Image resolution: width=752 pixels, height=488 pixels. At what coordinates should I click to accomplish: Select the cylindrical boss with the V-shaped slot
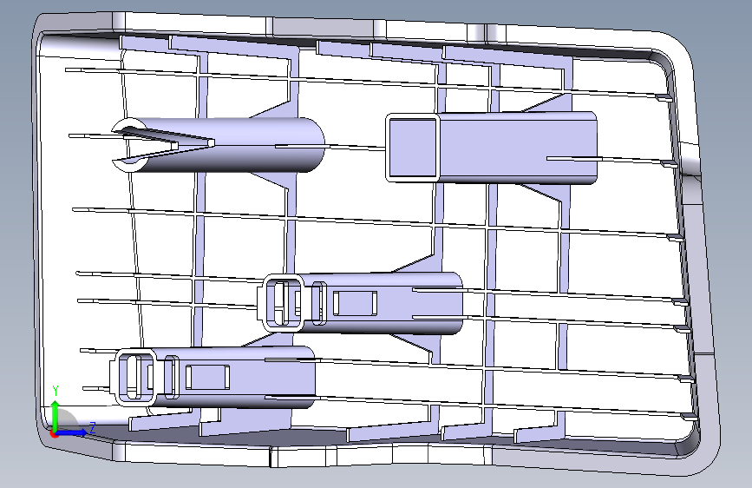tap(219, 144)
